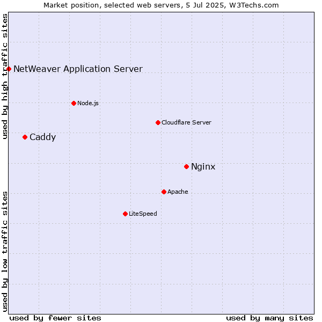322x322 pixels.
Task: Select the Nginx red marker
Action: 186,166
